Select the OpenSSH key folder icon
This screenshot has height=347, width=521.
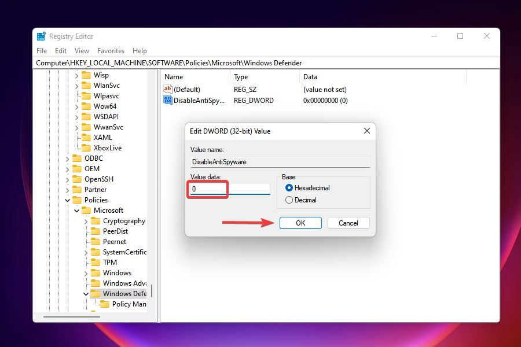76,179
